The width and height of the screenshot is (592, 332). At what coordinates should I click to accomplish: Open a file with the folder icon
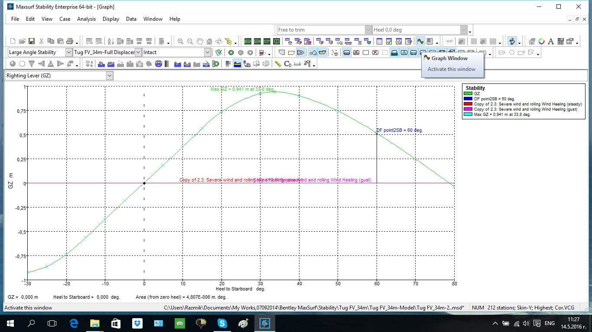pos(22,41)
